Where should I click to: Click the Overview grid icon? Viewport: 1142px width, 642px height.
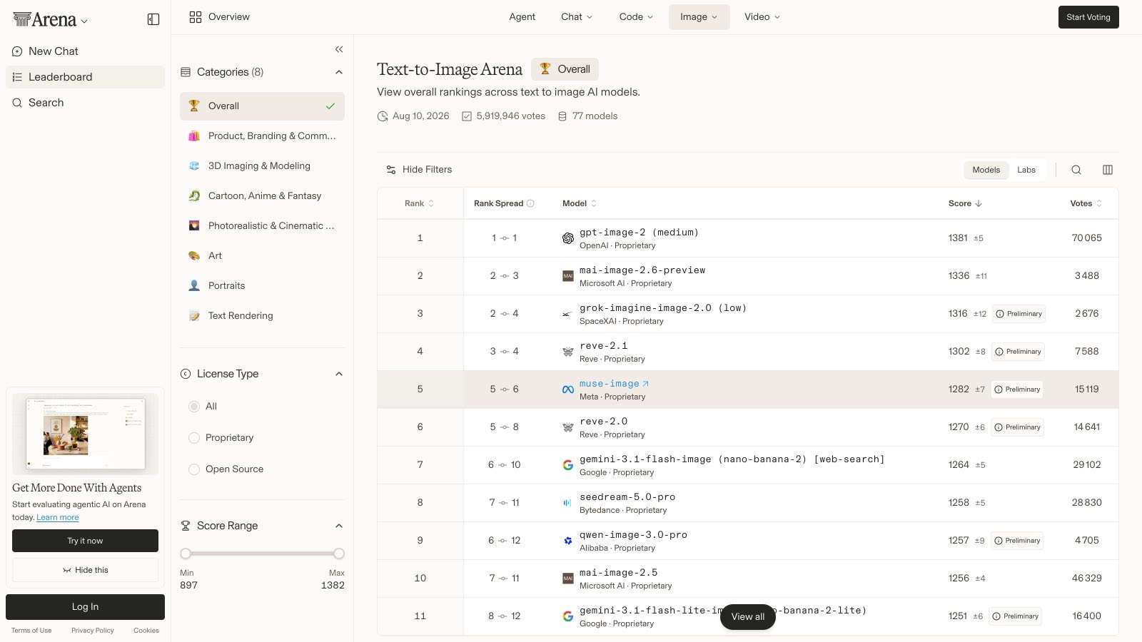(x=196, y=17)
